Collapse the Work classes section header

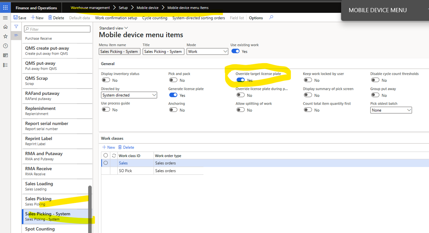click(112, 139)
